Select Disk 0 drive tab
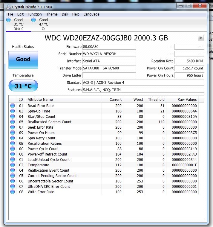213x227 pixels. (x=18, y=24)
